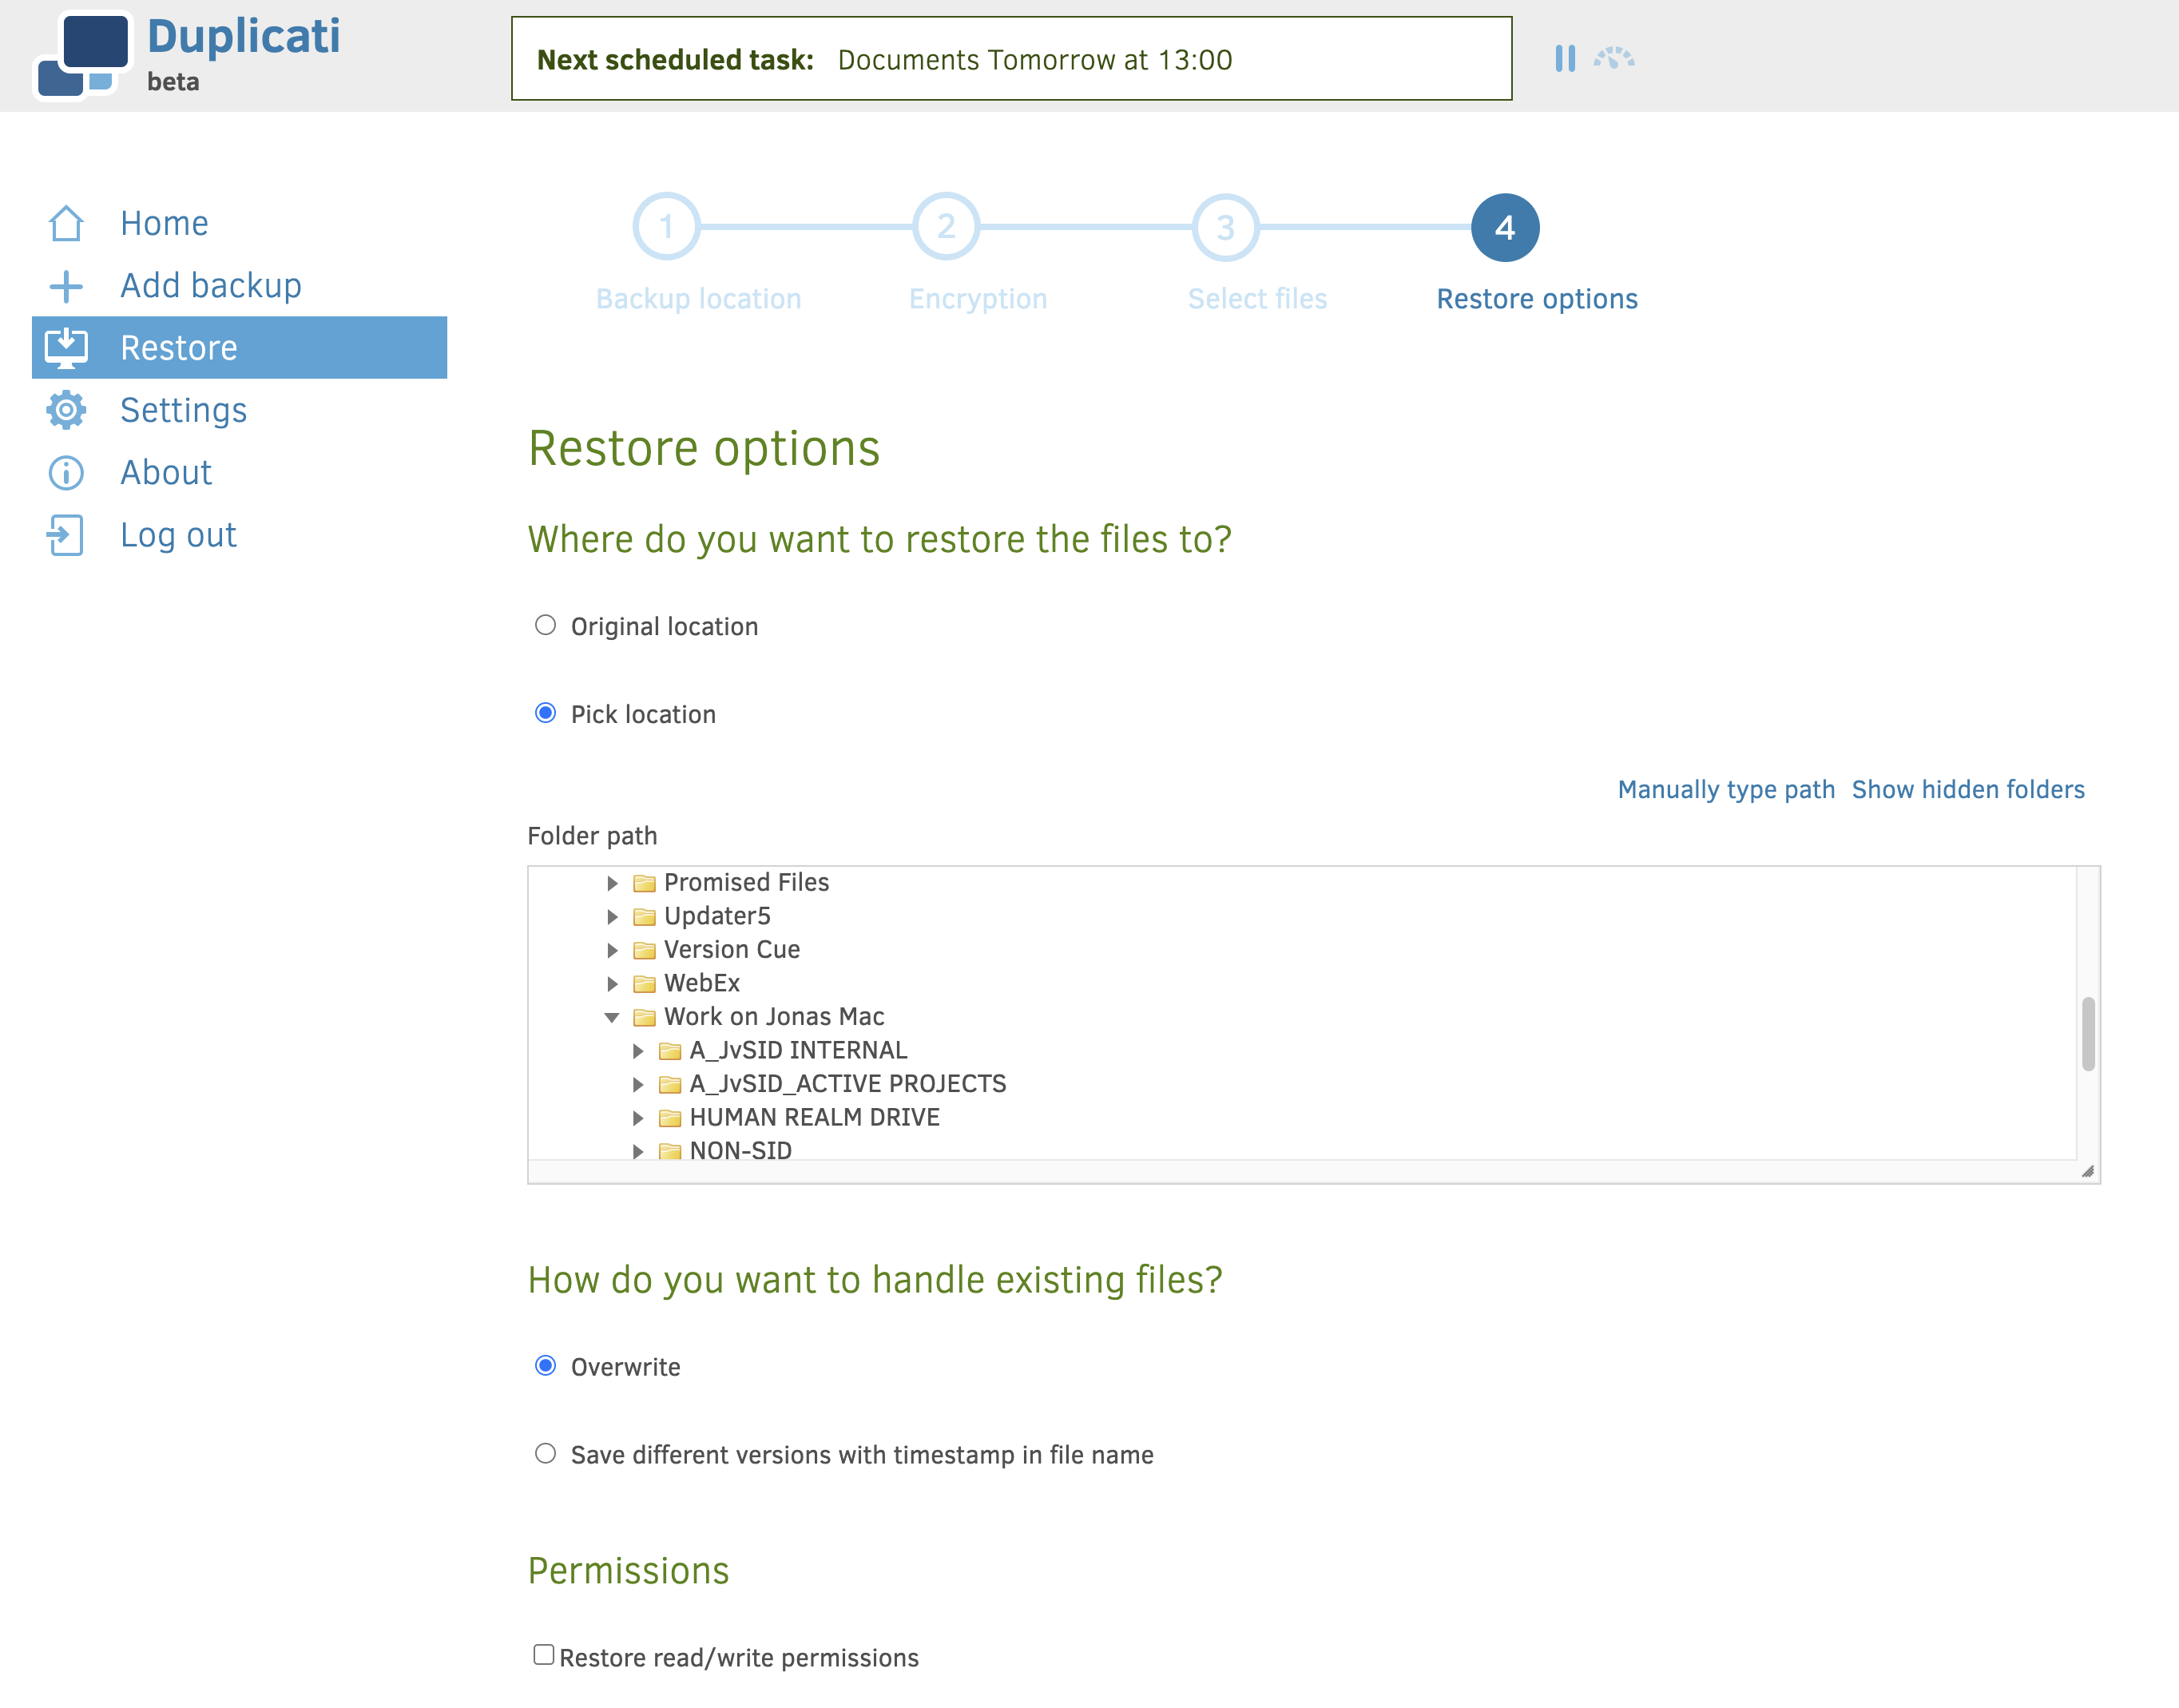Viewport: 2179px width, 1708px height.
Task: Click the Promised Files folder icon
Action: coord(645,883)
